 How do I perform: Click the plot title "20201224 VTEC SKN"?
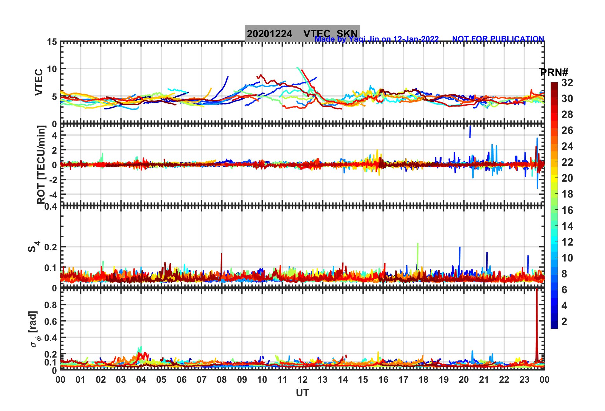302,33
